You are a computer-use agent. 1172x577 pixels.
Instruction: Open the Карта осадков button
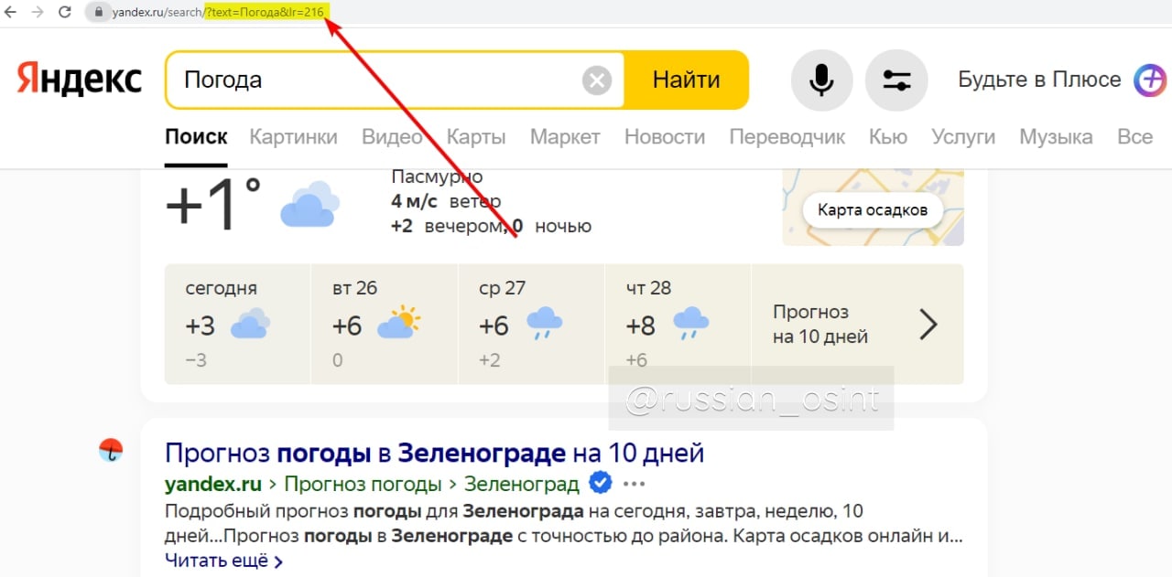873,210
